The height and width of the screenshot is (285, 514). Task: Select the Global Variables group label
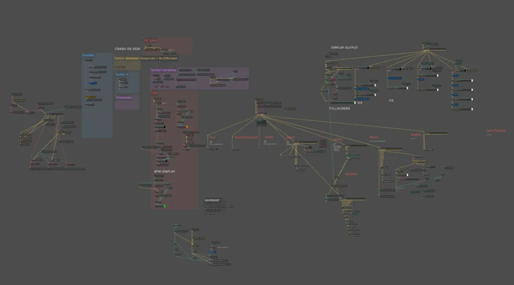click(163, 70)
